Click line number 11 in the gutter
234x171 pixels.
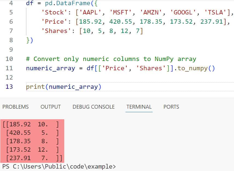[9, 68]
